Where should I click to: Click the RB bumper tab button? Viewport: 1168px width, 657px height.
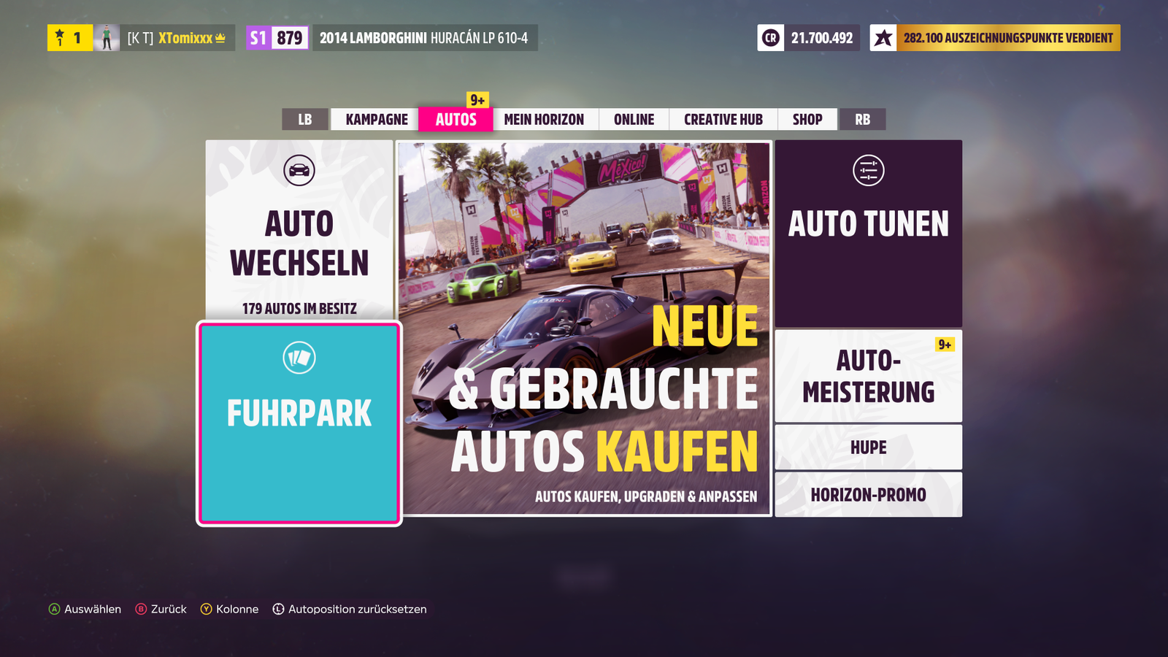[x=863, y=119]
